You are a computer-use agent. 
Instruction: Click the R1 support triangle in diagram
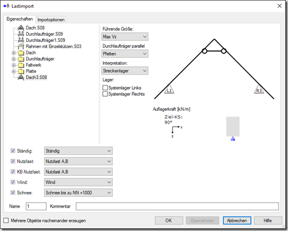259,90
